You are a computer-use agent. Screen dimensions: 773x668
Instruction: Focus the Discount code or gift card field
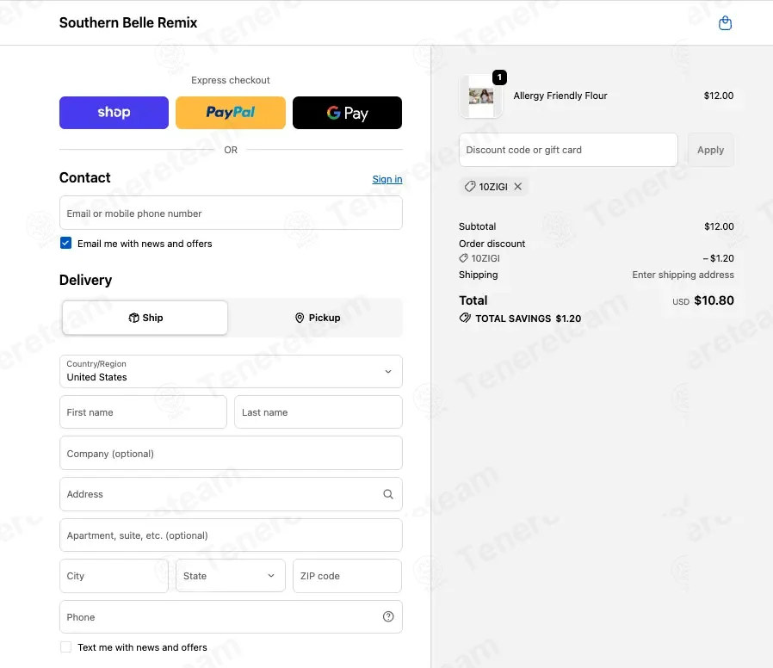(568, 150)
